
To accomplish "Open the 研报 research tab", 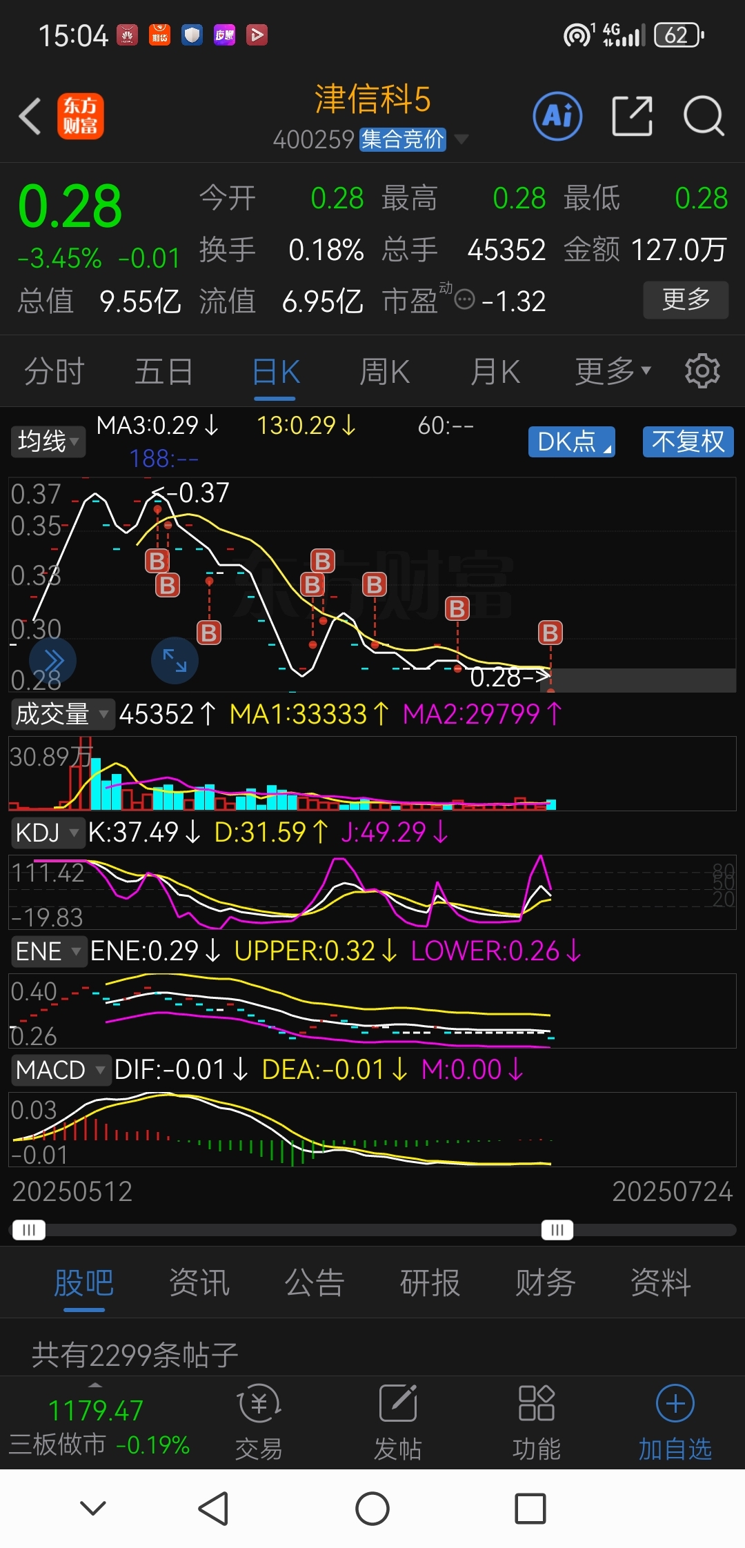I will click(x=430, y=1282).
